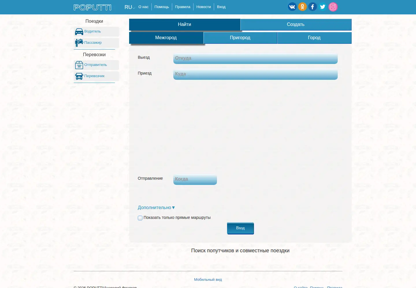Image resolution: width=416 pixels, height=288 pixels.
Task: Focus the Когда date field
Action: [x=195, y=179]
